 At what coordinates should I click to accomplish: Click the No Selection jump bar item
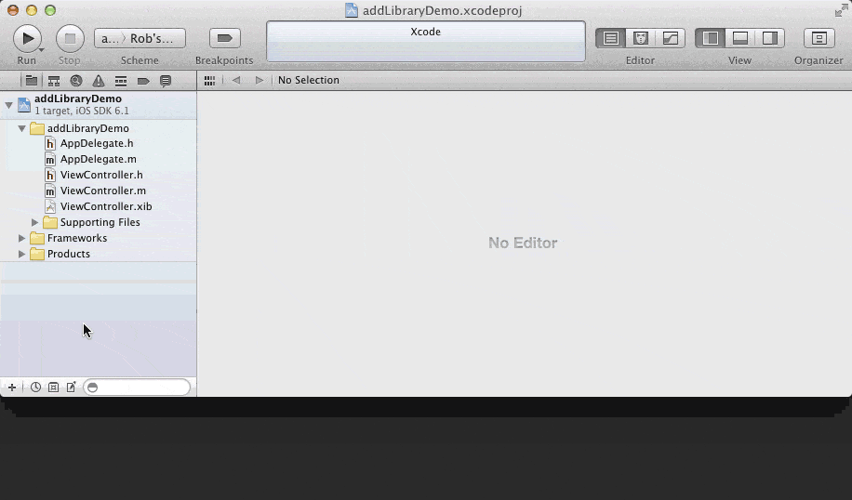(x=308, y=80)
